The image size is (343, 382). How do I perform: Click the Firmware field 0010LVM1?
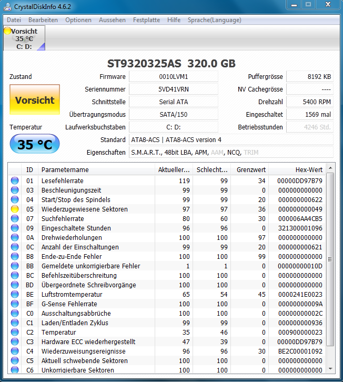174,76
